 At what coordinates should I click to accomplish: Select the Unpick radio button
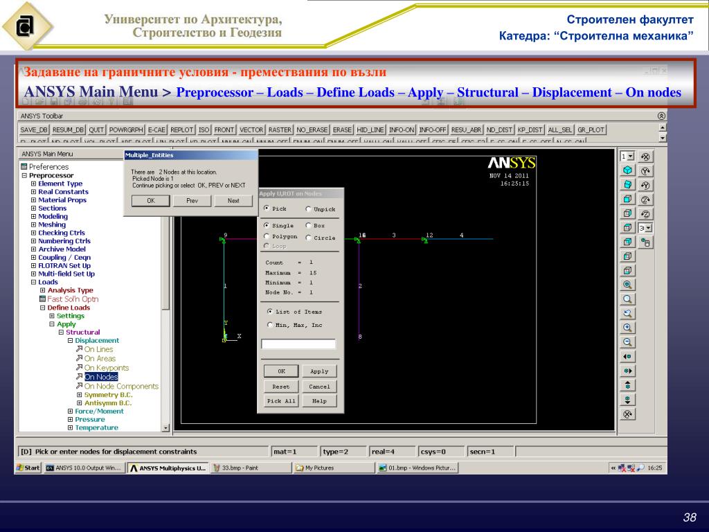308,209
